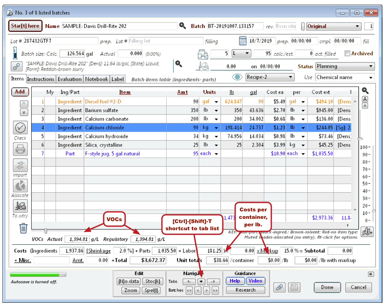
Task: Open the container unit L dropdown
Action: [x=242, y=53]
